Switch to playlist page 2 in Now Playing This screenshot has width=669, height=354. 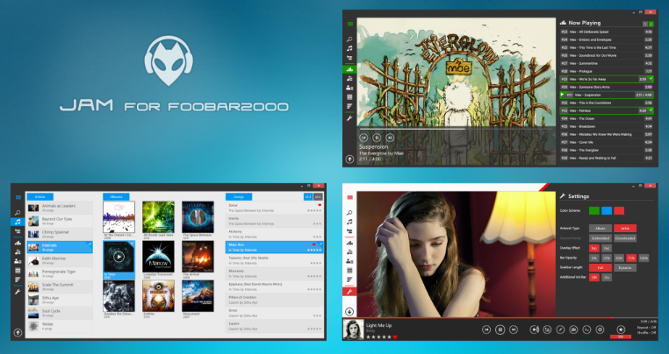[651, 25]
